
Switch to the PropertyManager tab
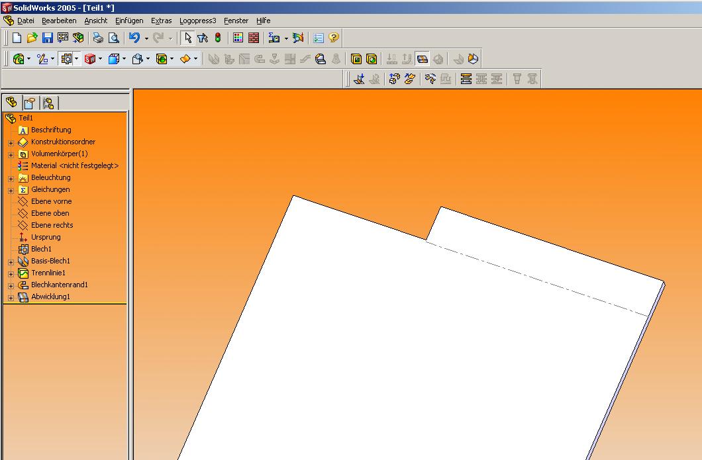30,103
